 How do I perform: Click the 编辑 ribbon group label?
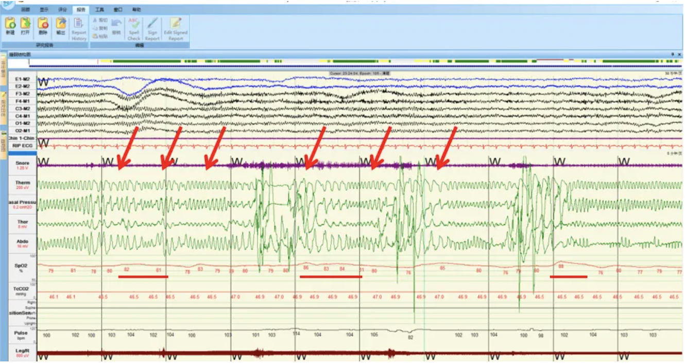(140, 45)
